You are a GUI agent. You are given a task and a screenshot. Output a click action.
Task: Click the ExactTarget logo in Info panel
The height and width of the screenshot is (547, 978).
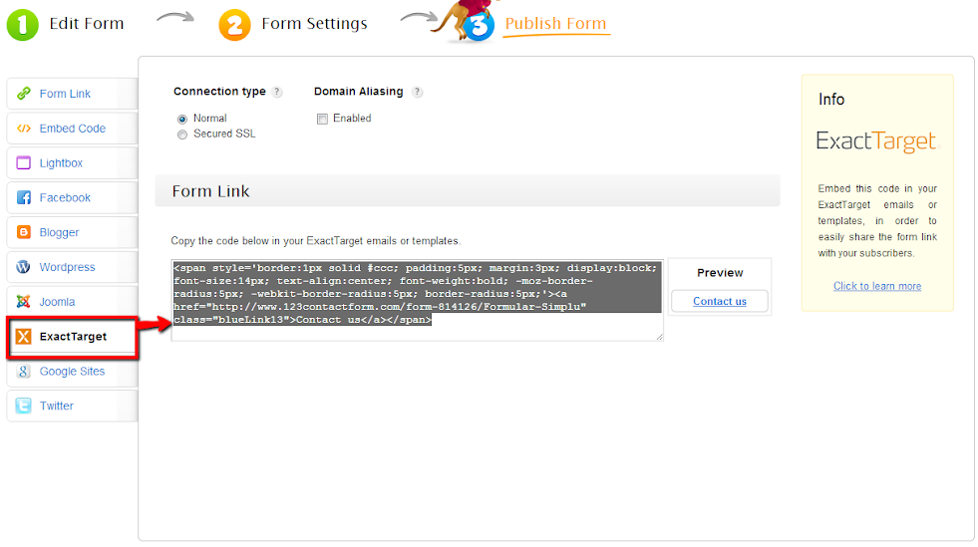click(876, 141)
